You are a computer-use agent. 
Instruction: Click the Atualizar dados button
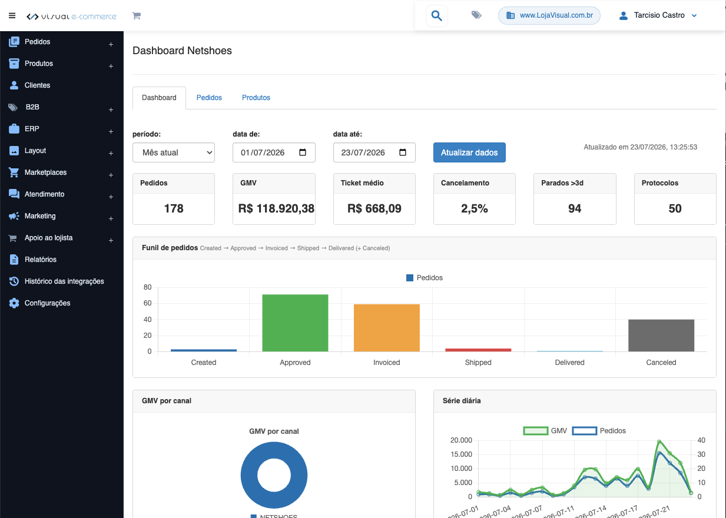(469, 152)
